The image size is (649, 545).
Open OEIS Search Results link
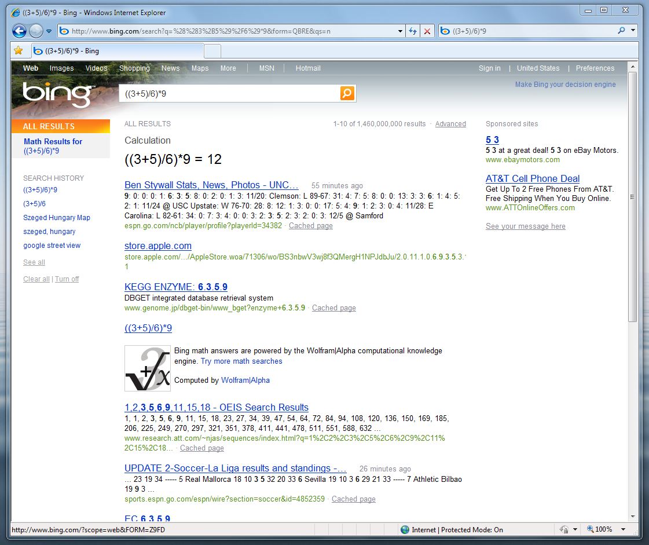[x=217, y=408]
